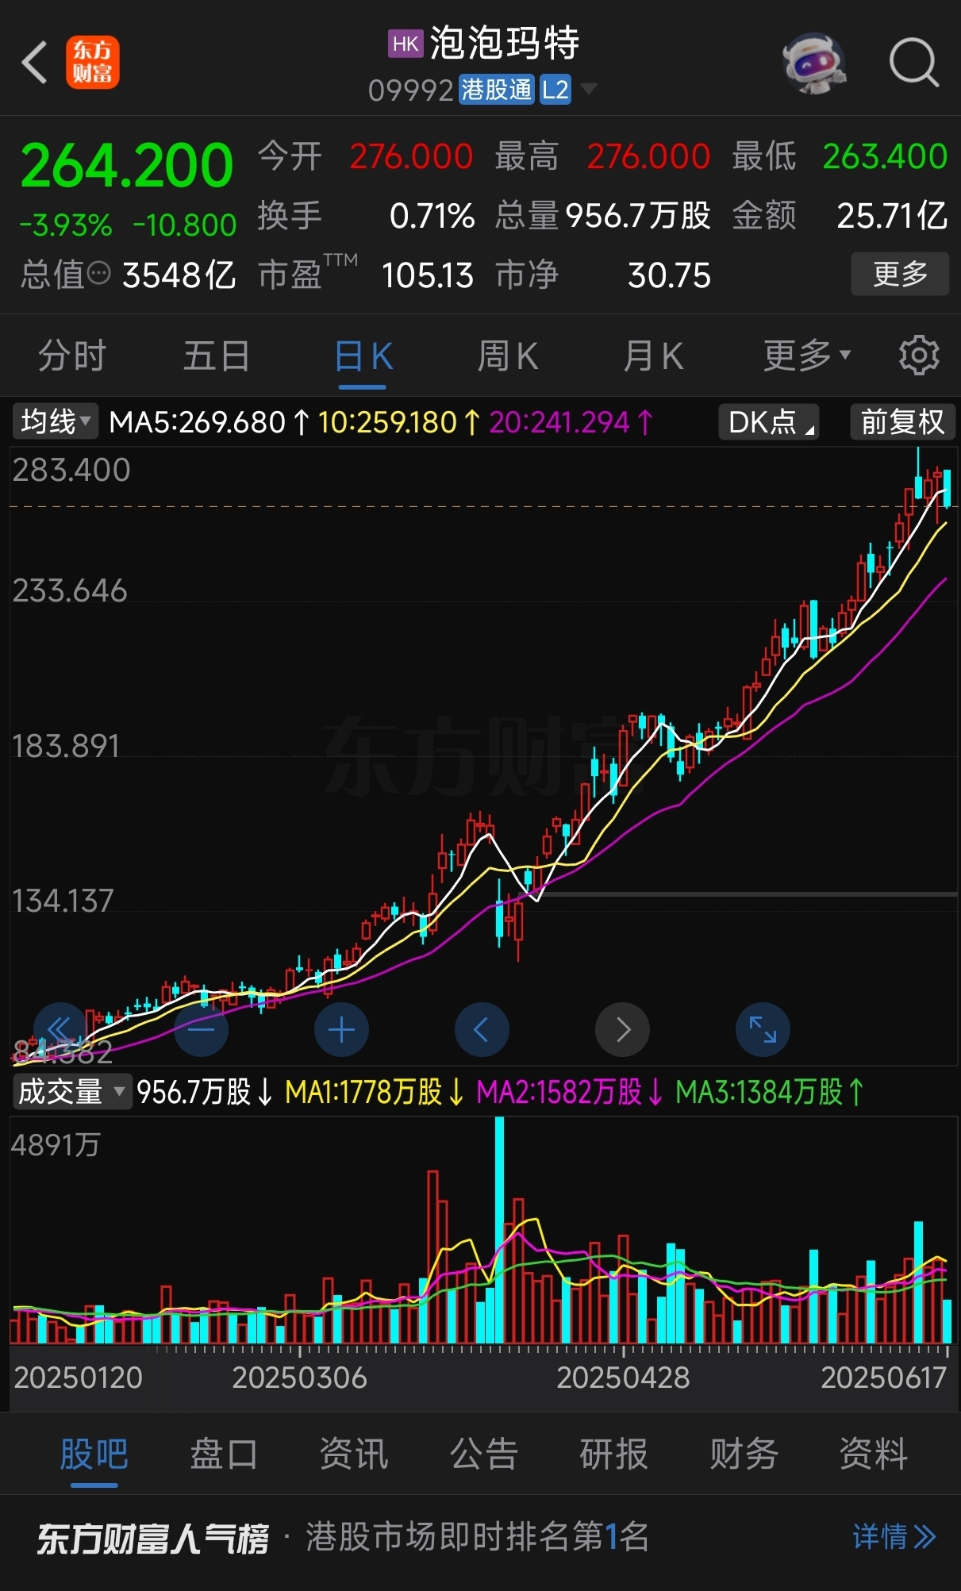Open the robot assistant avatar
Screen dimensions: 961x1591
click(813, 63)
